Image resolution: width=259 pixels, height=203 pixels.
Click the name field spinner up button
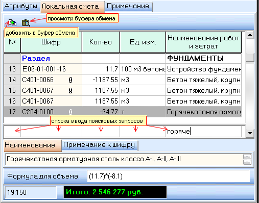[x=247, y=157]
